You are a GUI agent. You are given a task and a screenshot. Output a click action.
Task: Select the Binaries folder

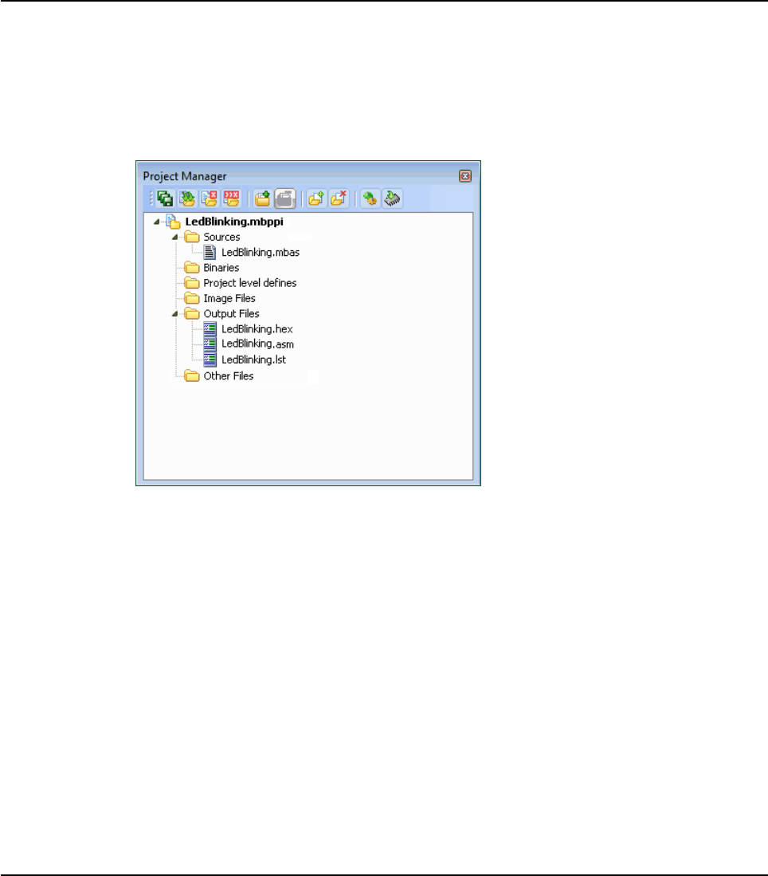pos(221,268)
